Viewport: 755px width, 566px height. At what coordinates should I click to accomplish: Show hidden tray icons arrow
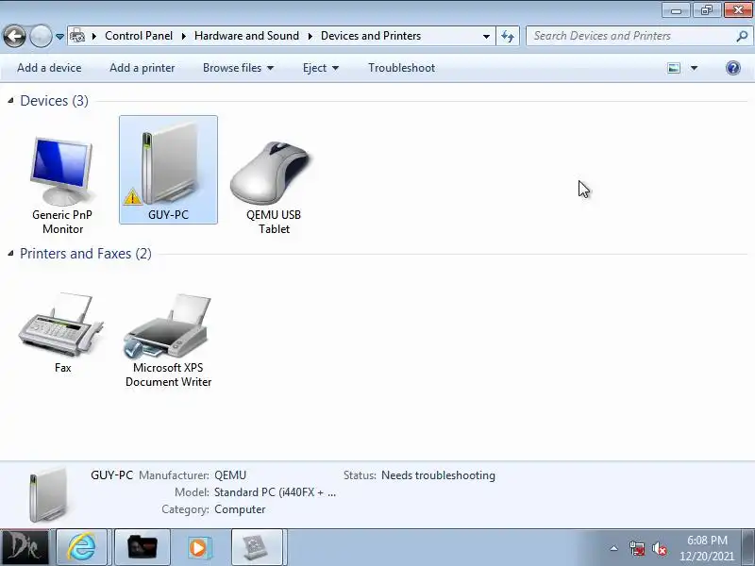point(614,548)
